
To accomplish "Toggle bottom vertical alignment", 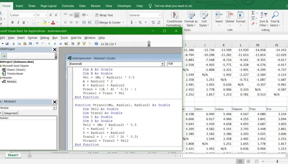I will click(x=76, y=15).
